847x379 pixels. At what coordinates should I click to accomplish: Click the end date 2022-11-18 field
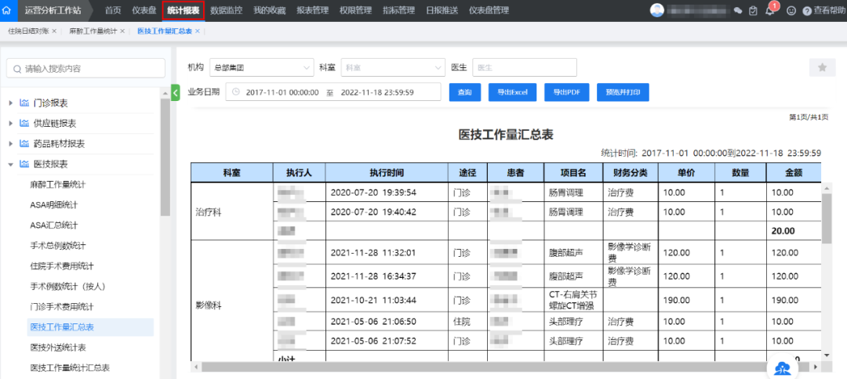377,92
